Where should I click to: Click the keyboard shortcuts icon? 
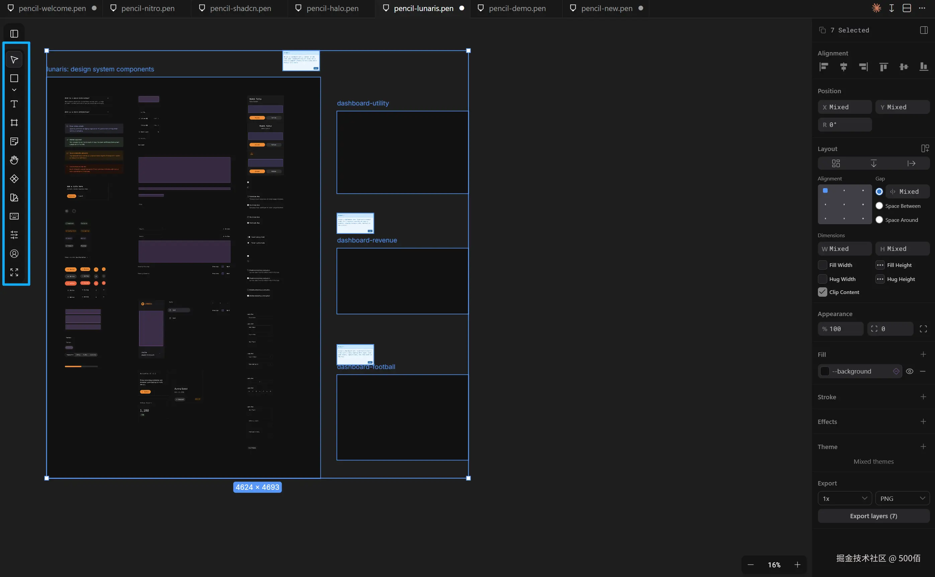[14, 216]
